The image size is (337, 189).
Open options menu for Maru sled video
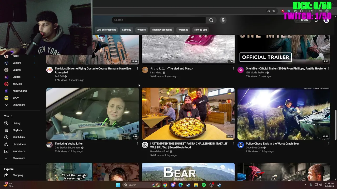tap(233, 69)
